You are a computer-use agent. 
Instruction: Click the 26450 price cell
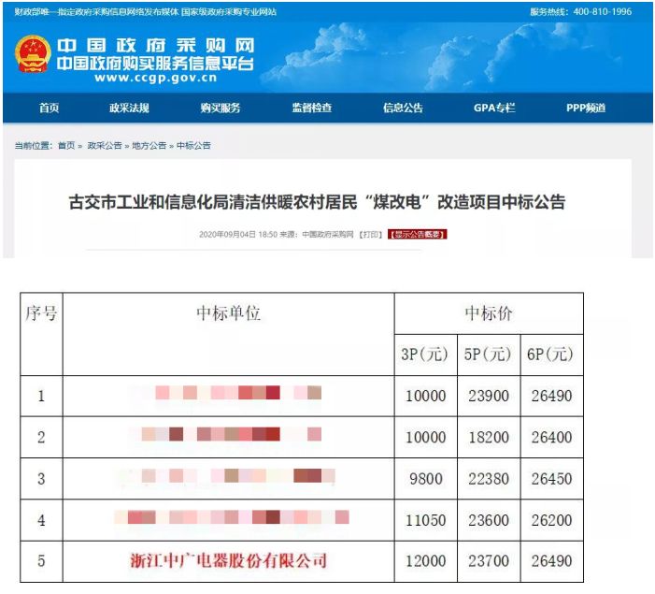point(552,479)
